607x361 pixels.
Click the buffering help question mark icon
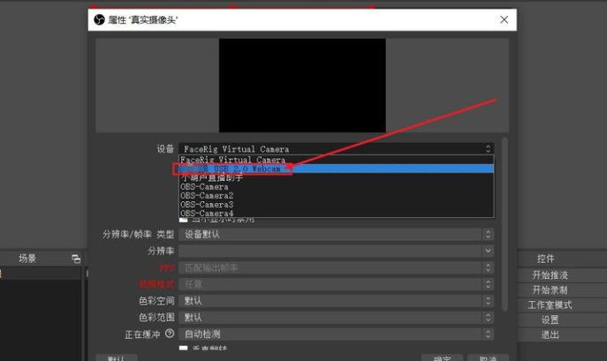(x=170, y=335)
